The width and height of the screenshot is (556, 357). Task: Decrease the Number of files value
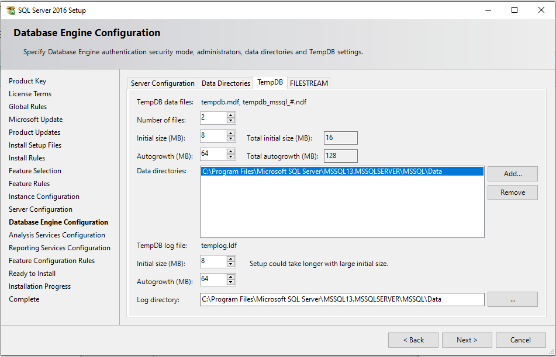click(231, 121)
